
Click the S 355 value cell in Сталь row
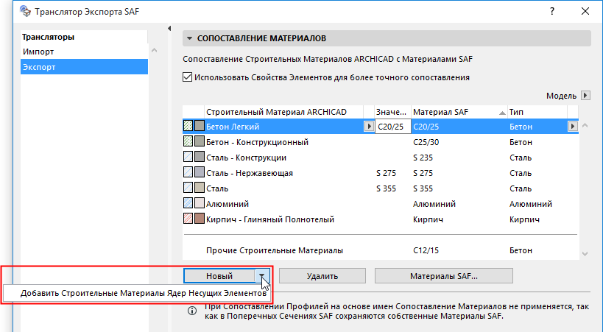coord(386,188)
